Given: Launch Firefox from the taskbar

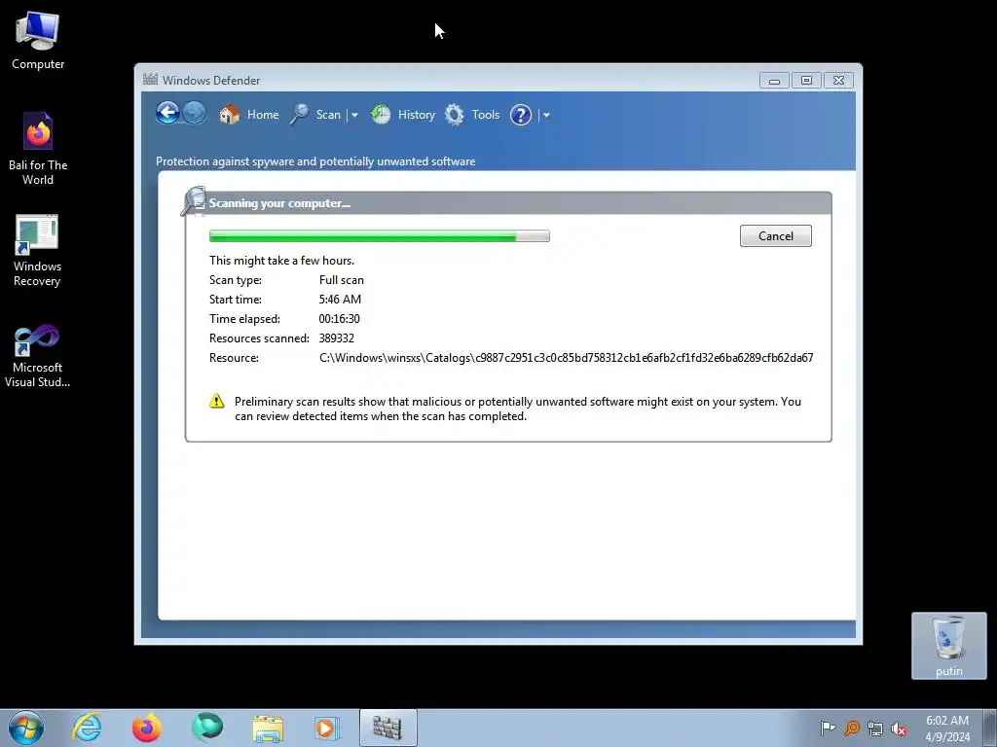Looking at the screenshot, I should point(147,728).
